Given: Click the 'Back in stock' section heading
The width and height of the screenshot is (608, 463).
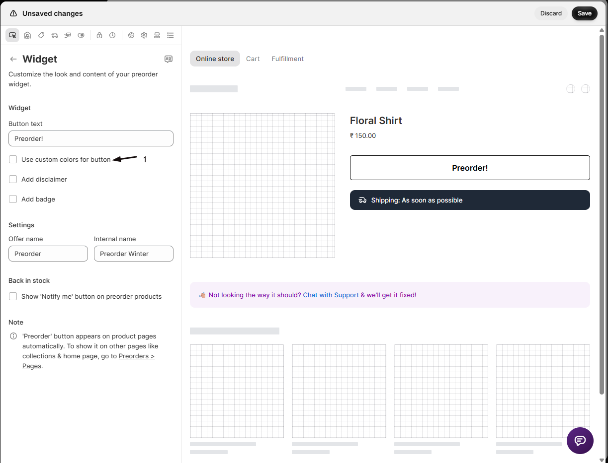Looking at the screenshot, I should (29, 280).
